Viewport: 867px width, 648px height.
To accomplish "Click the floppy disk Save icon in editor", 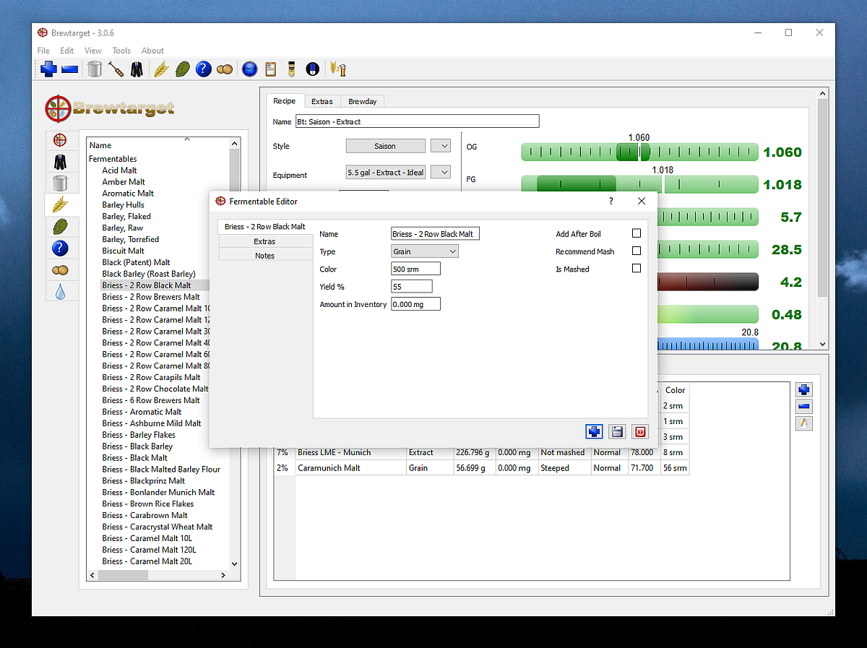I will click(617, 431).
